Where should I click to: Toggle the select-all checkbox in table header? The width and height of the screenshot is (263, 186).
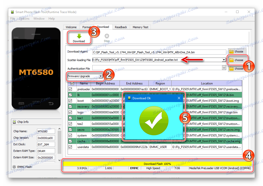[x=72, y=83]
